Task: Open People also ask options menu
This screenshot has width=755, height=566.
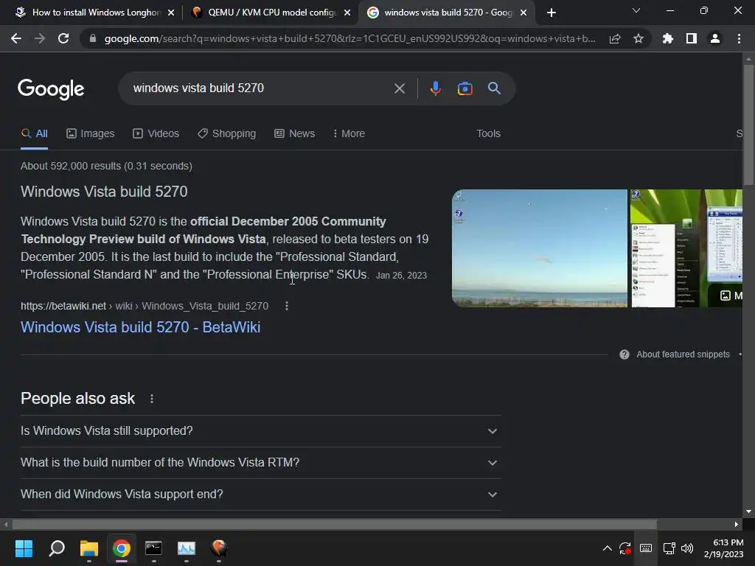Action: pos(152,399)
